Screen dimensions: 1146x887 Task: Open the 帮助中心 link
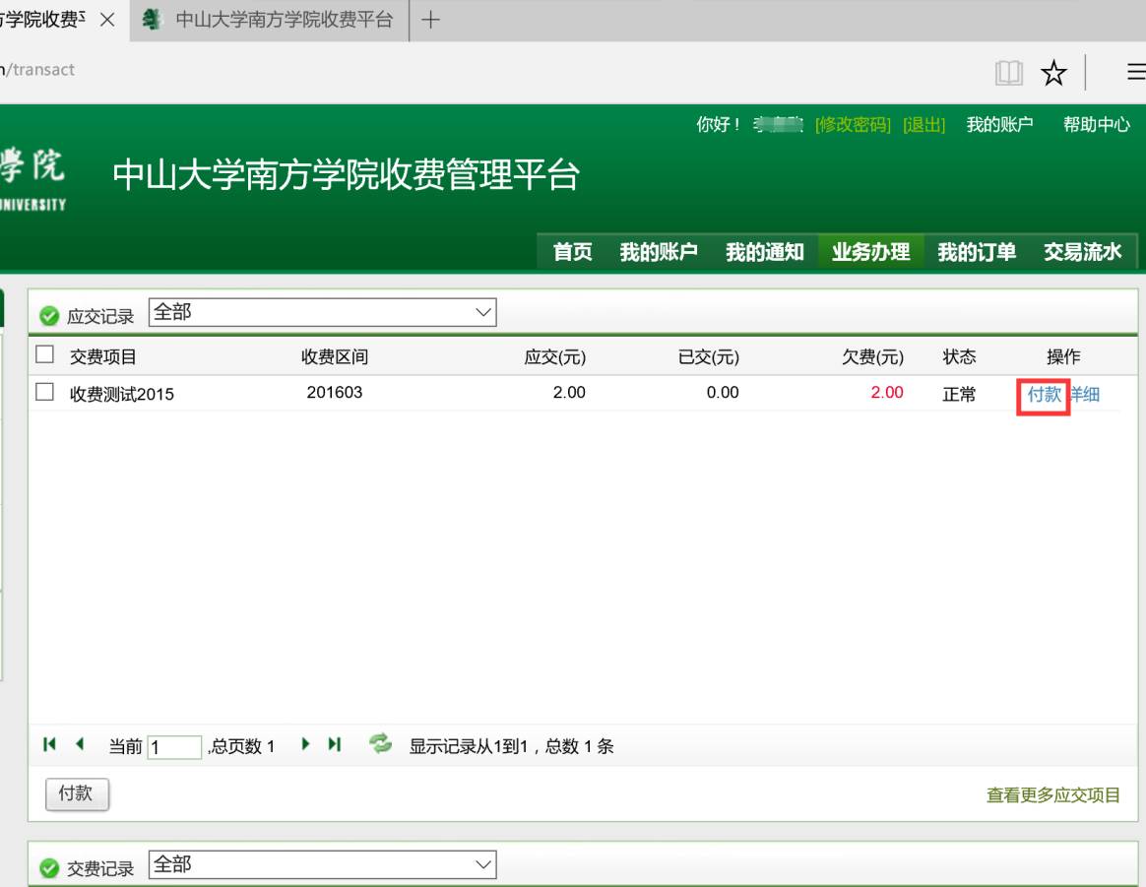tap(1097, 125)
